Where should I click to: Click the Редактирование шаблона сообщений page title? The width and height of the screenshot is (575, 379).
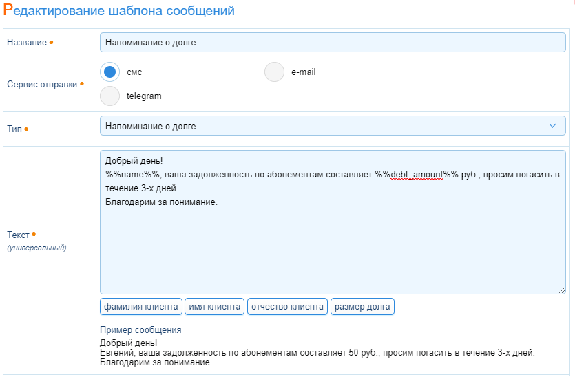(x=119, y=11)
